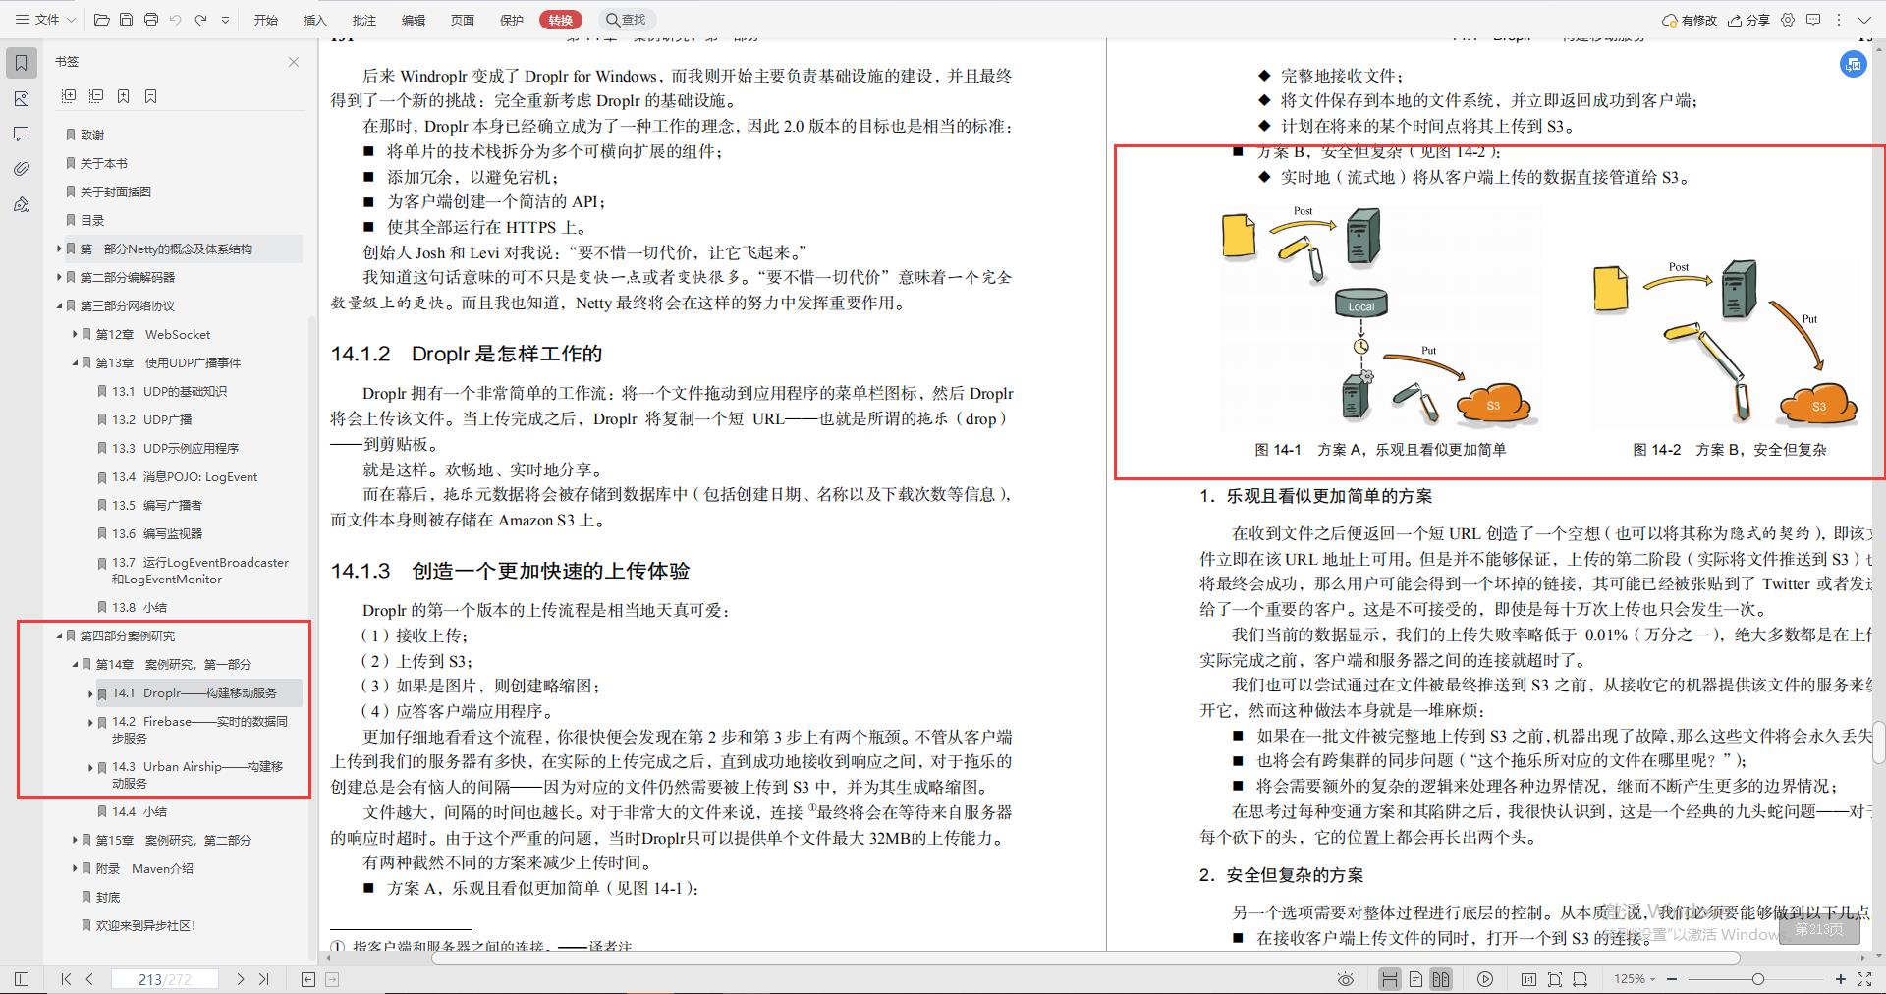
Task: Open the comments panel icon in sidebar
Action: click(22, 134)
